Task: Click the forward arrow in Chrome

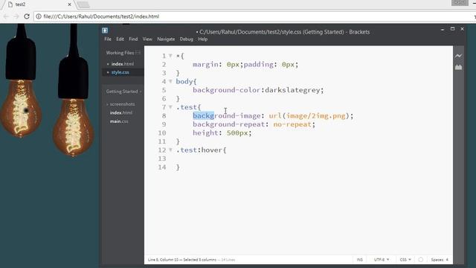Action: tap(16, 16)
